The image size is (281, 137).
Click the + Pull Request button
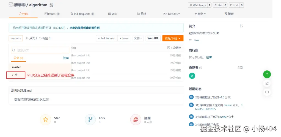click(107, 38)
